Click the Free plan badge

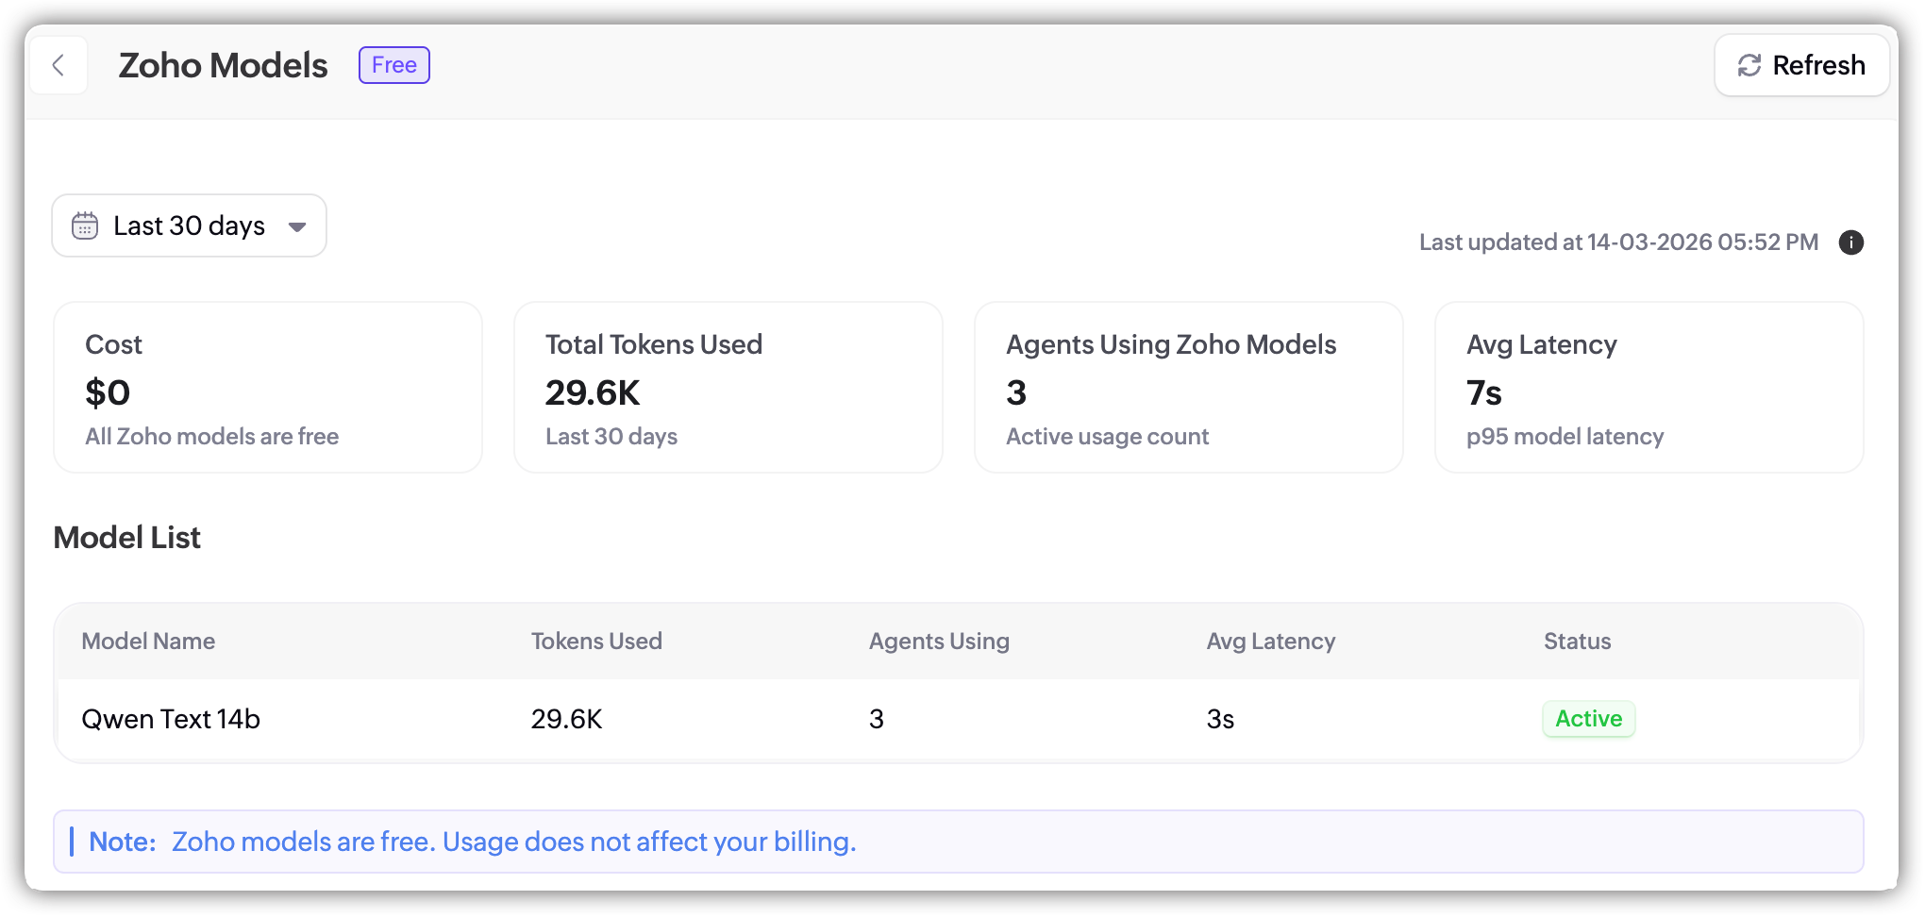pyautogui.click(x=393, y=65)
